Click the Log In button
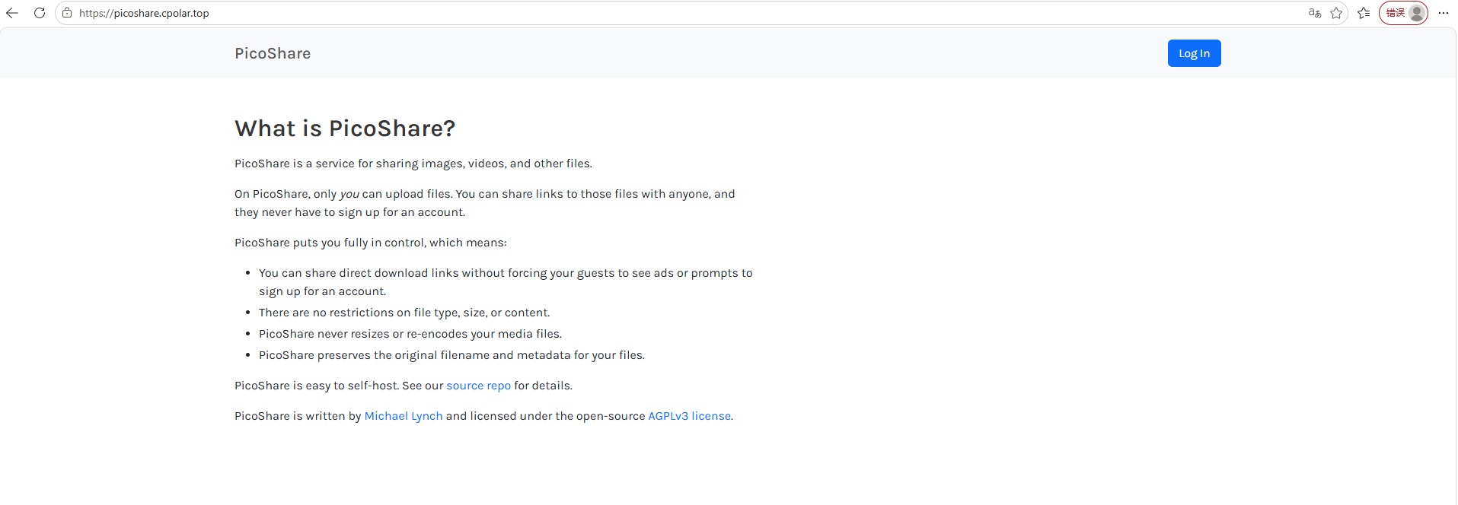 (x=1194, y=53)
